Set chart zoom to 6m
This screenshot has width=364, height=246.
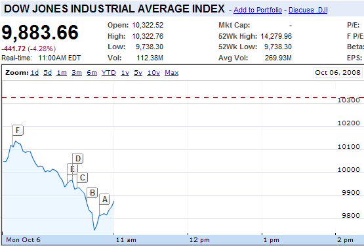pos(92,73)
